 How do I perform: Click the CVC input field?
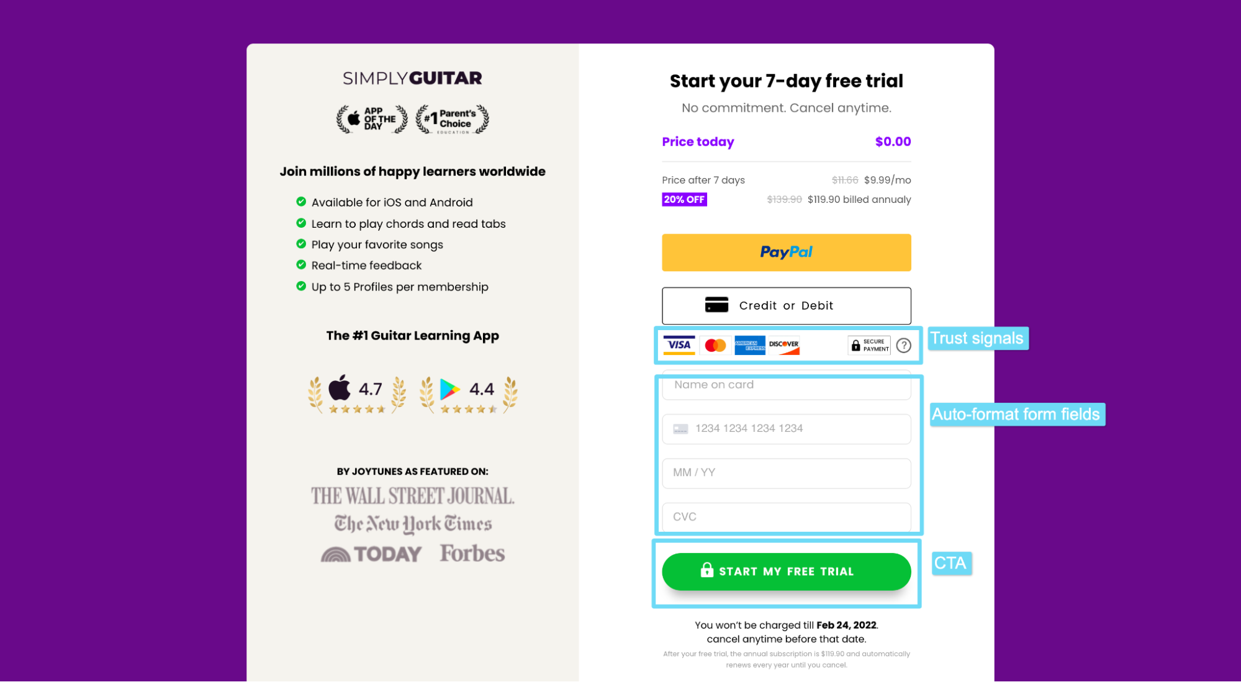coord(786,517)
